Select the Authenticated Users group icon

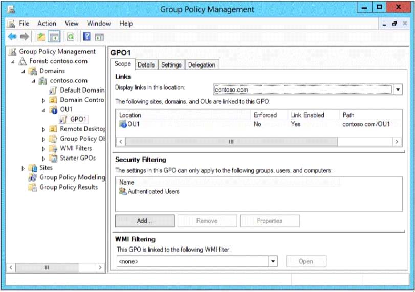tap(123, 191)
